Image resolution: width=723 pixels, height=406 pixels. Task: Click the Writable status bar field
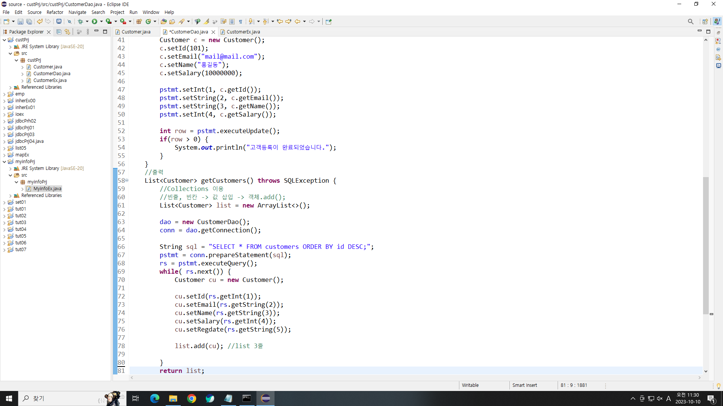[470, 385]
